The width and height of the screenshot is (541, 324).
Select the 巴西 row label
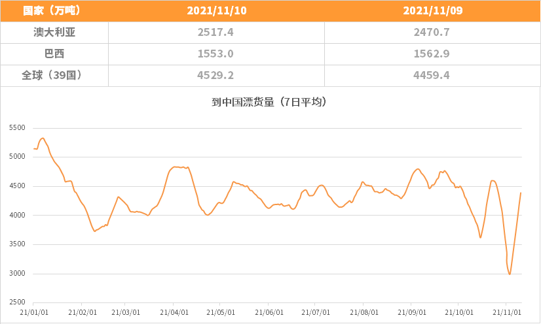(54, 54)
